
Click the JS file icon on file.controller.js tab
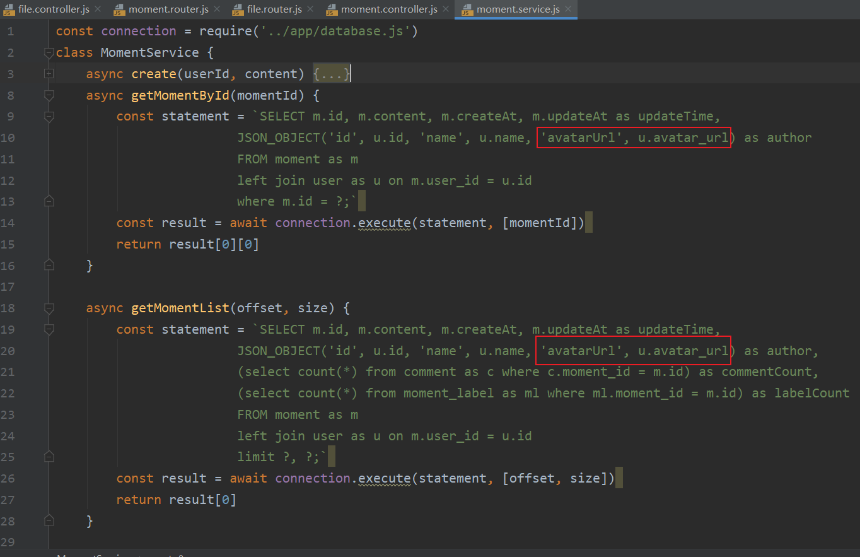[x=9, y=9]
